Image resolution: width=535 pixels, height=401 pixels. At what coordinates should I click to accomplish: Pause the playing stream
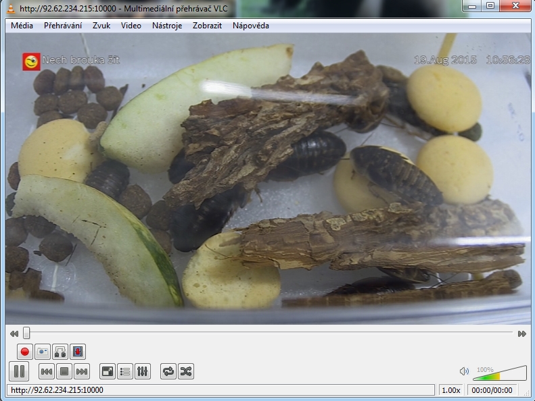(19, 371)
